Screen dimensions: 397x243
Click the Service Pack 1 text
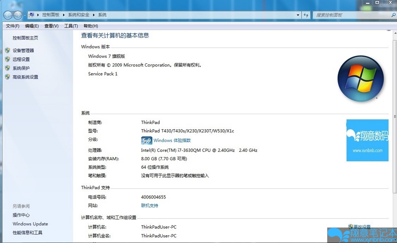[x=103, y=74]
